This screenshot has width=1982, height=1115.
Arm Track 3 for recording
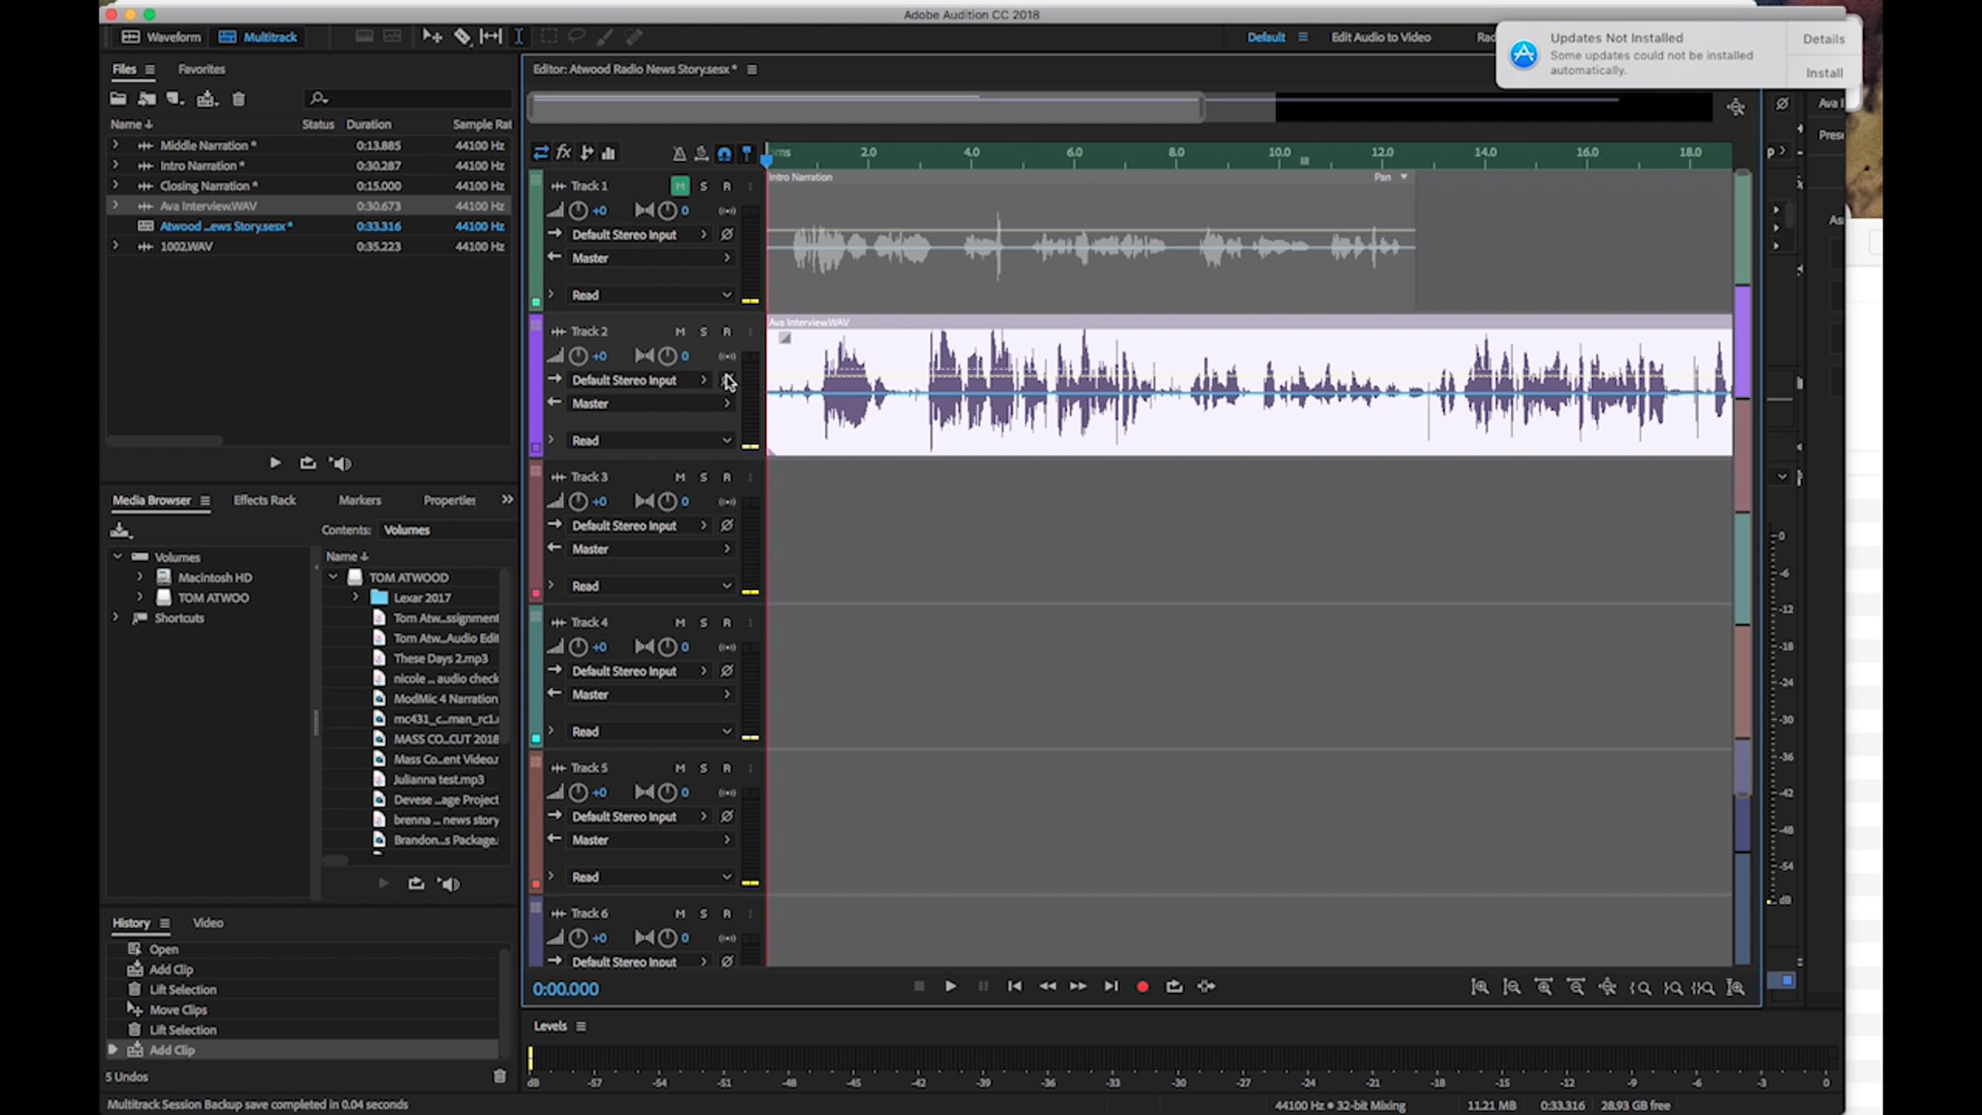pyautogui.click(x=727, y=477)
